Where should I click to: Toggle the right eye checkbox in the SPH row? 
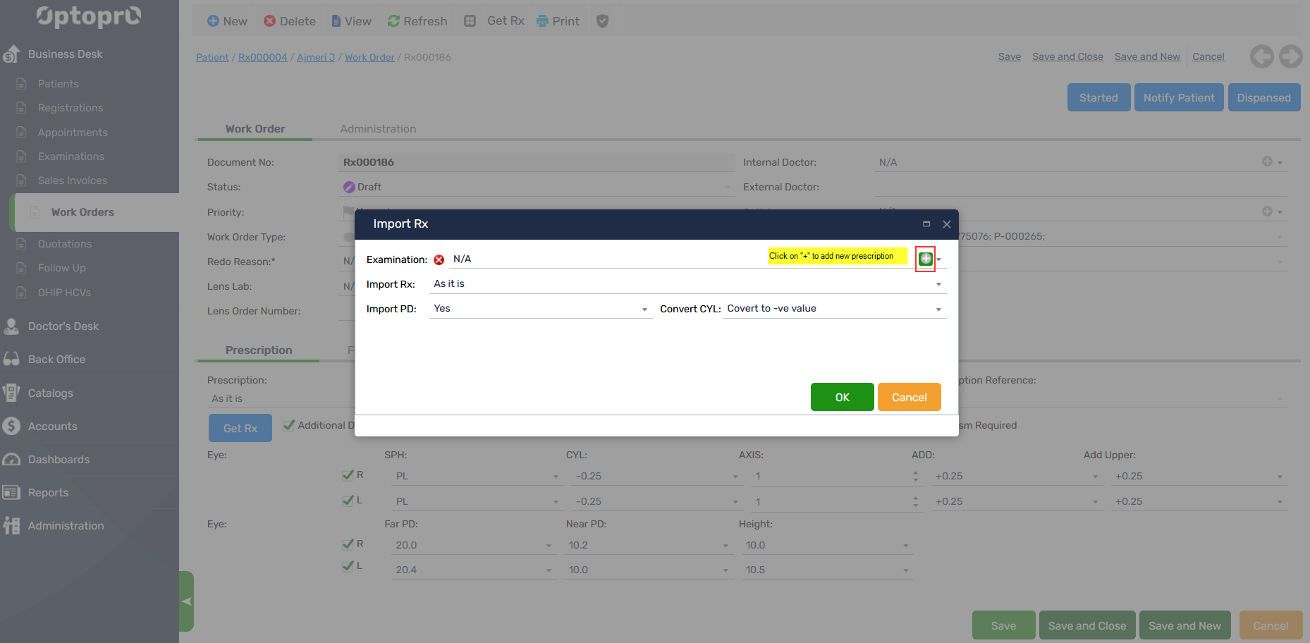348,475
